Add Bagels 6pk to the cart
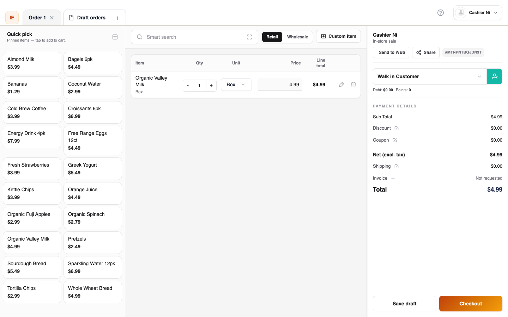 click(x=93, y=63)
